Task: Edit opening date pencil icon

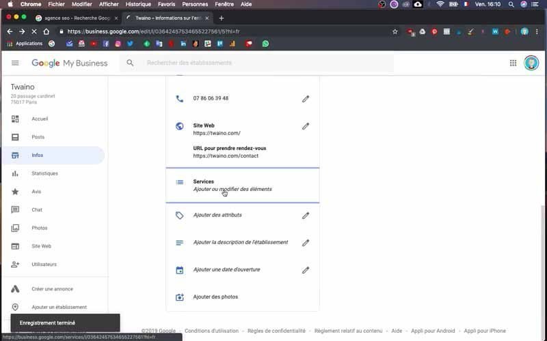Action: pyautogui.click(x=305, y=270)
